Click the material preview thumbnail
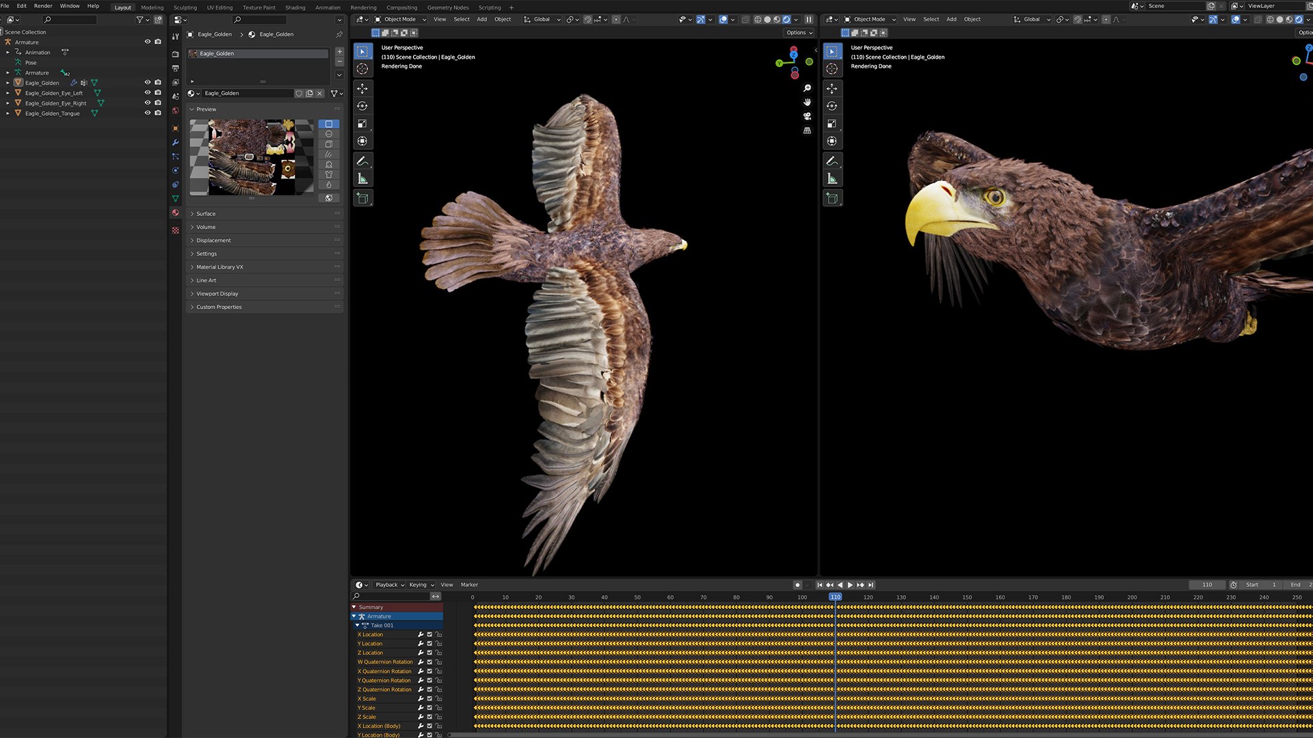 pos(252,158)
